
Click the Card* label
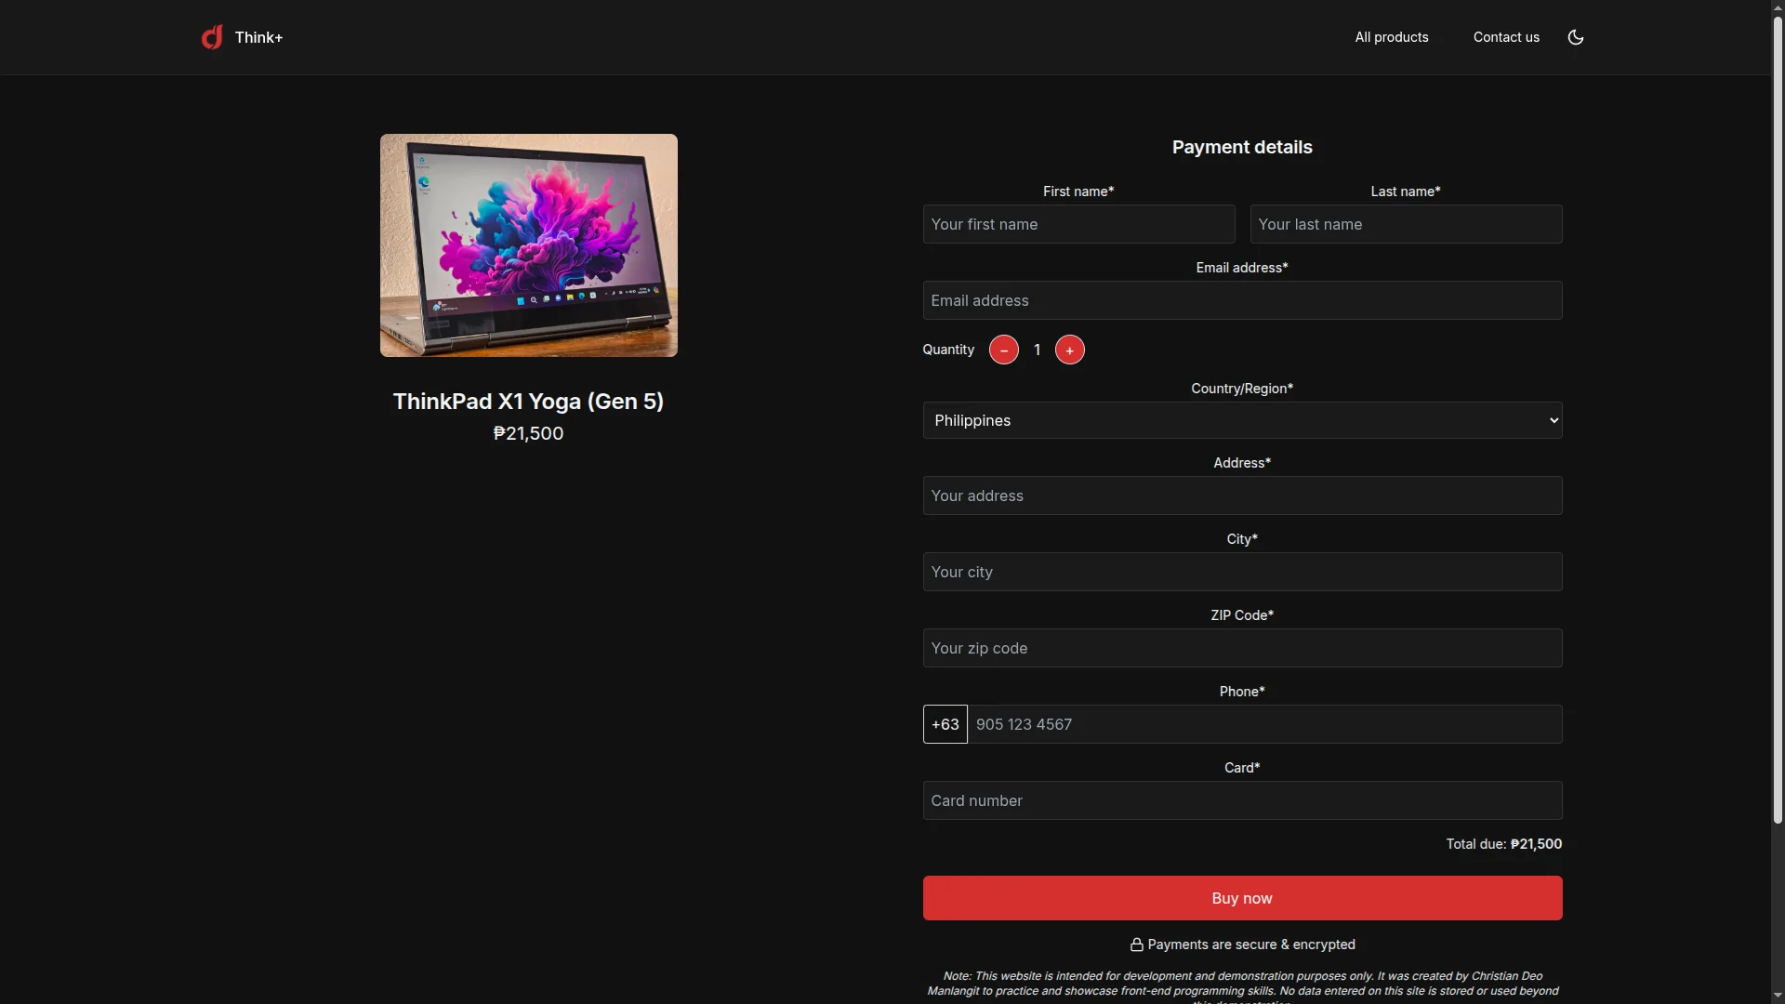tap(1242, 768)
